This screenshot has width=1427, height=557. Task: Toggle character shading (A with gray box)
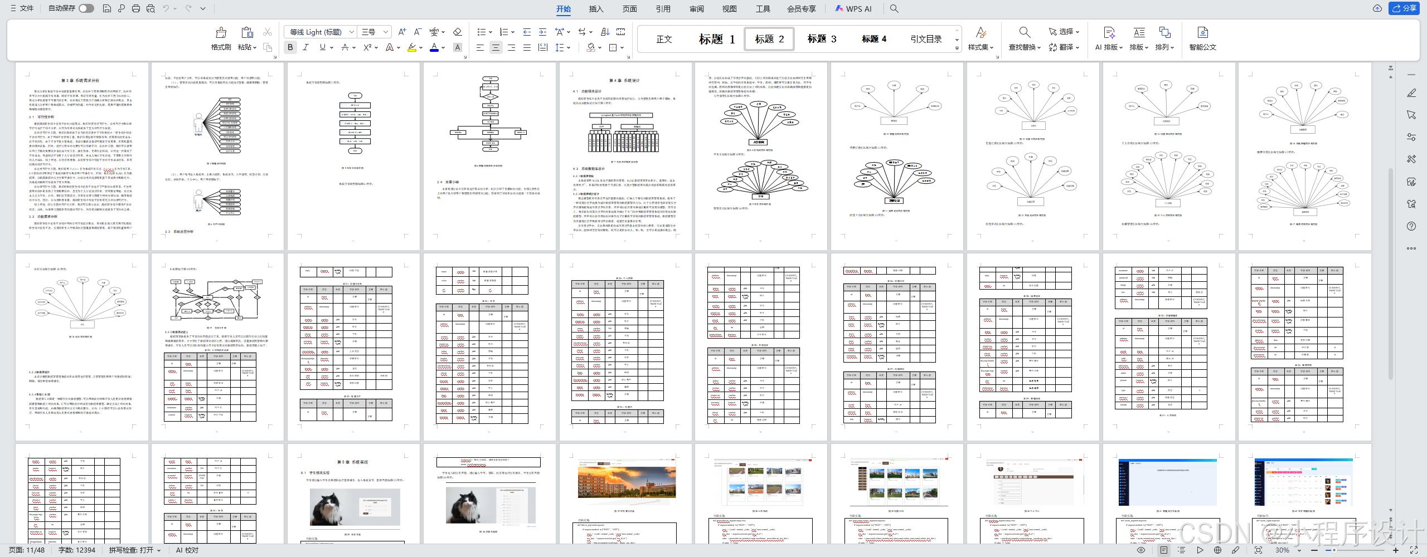tap(458, 48)
